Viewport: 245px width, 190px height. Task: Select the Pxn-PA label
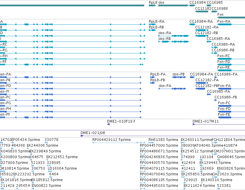pos(224,86)
